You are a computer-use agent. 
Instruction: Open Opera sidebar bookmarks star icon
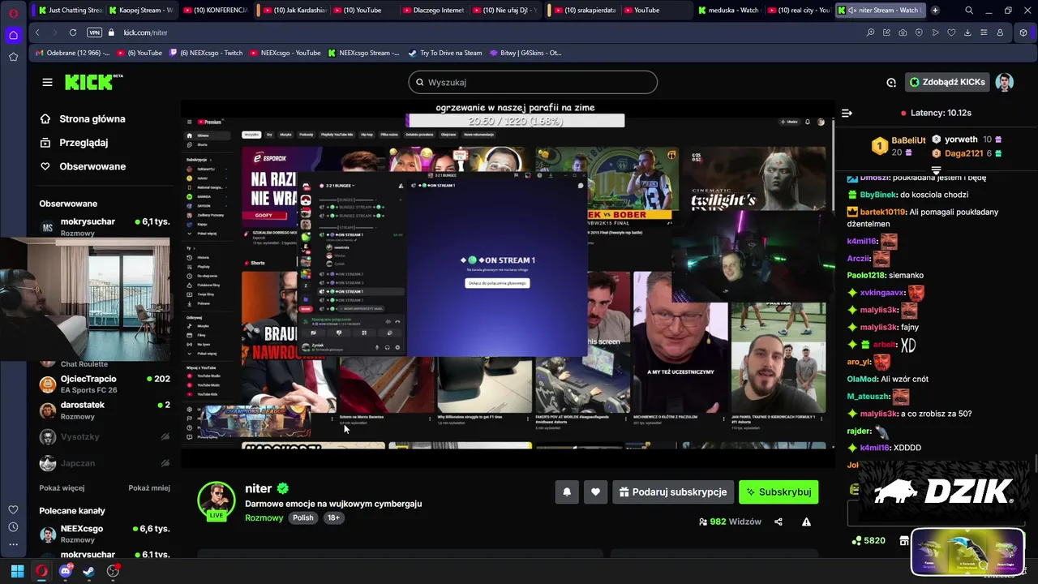(13, 57)
